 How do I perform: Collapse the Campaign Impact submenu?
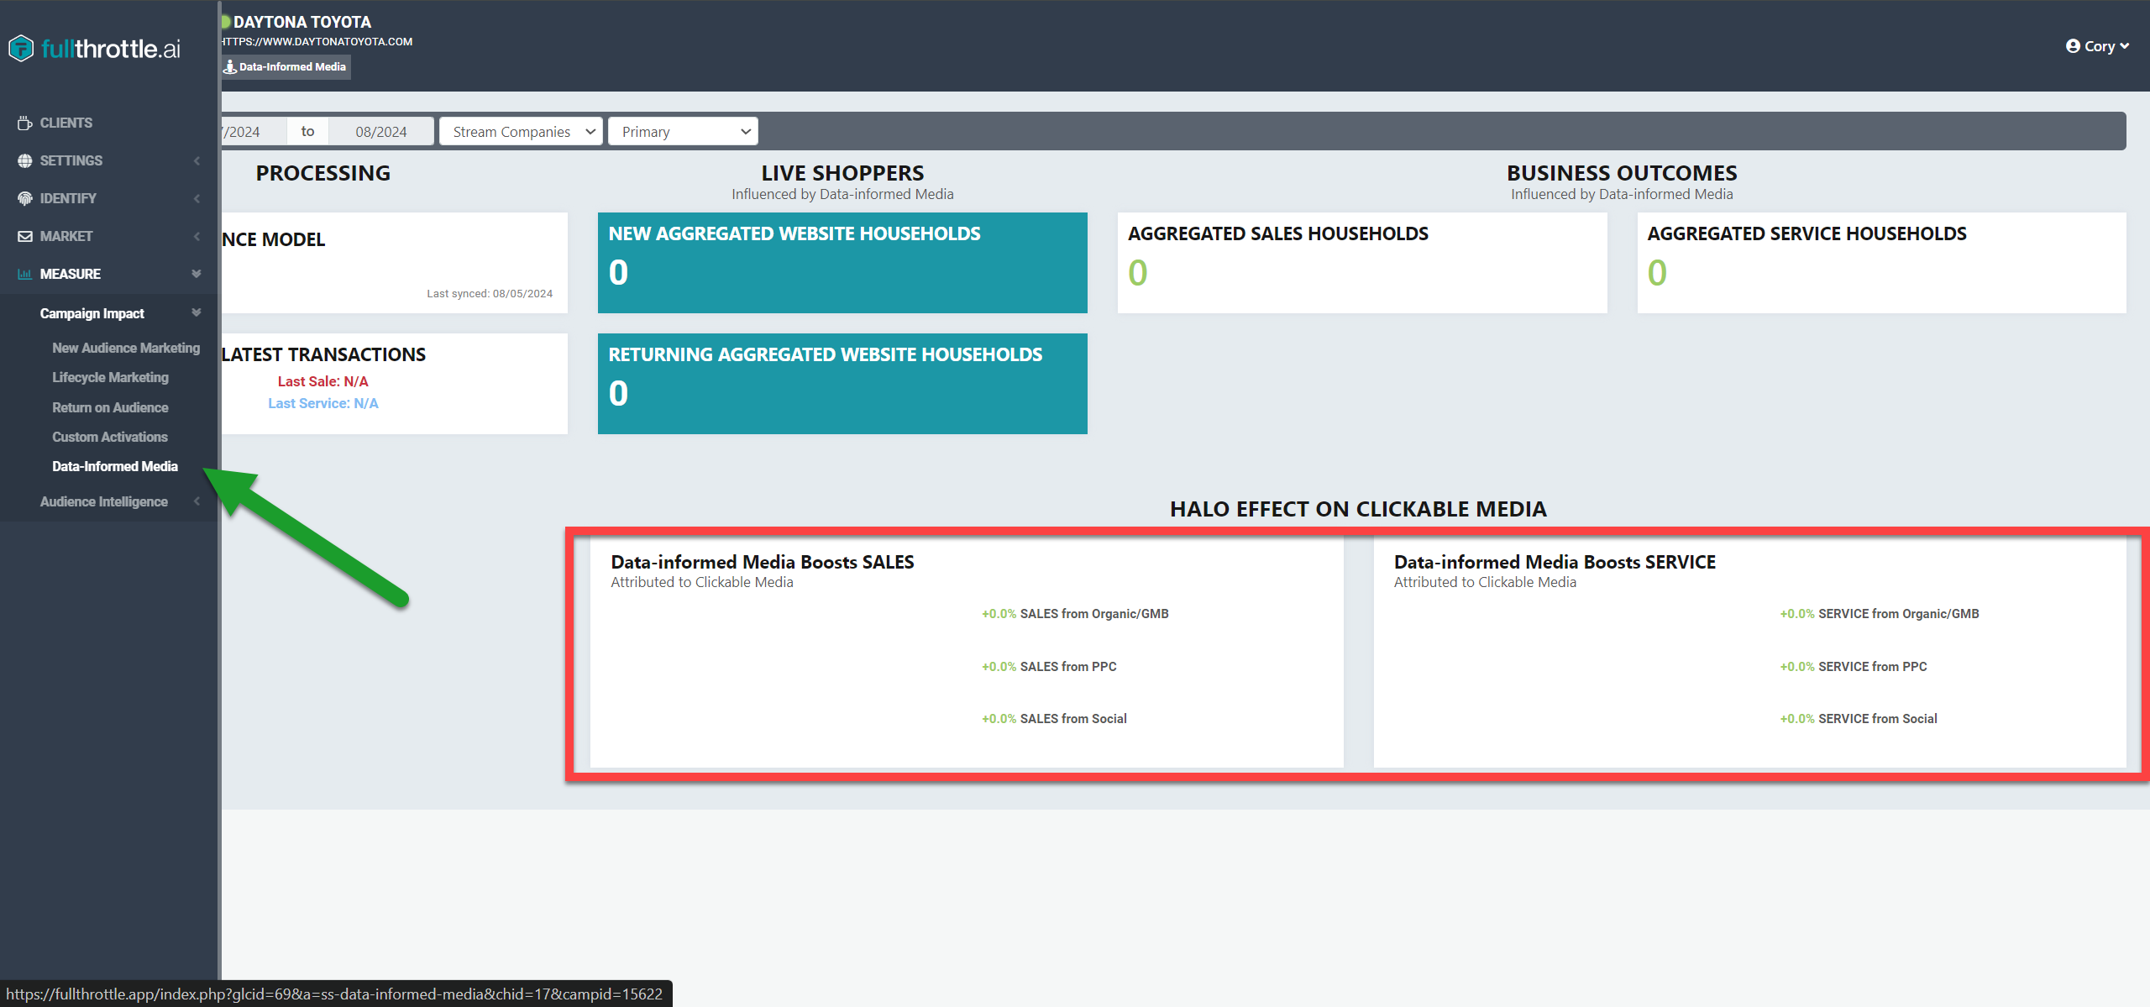click(x=197, y=312)
